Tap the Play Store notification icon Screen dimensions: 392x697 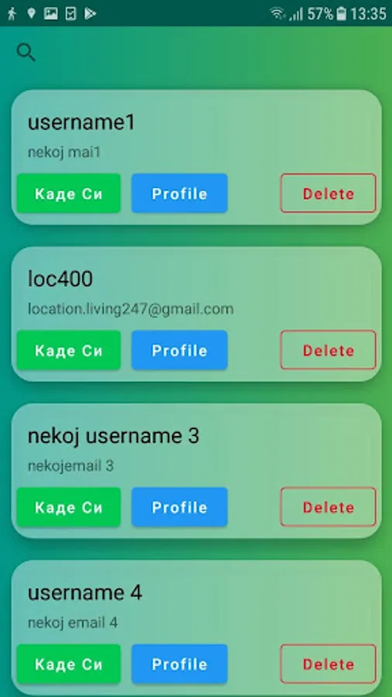91,14
